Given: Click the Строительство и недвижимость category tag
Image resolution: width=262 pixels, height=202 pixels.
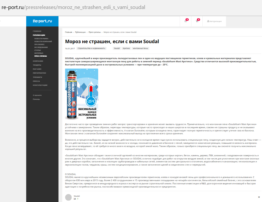Looking at the screenshot, I should tap(91, 48).
